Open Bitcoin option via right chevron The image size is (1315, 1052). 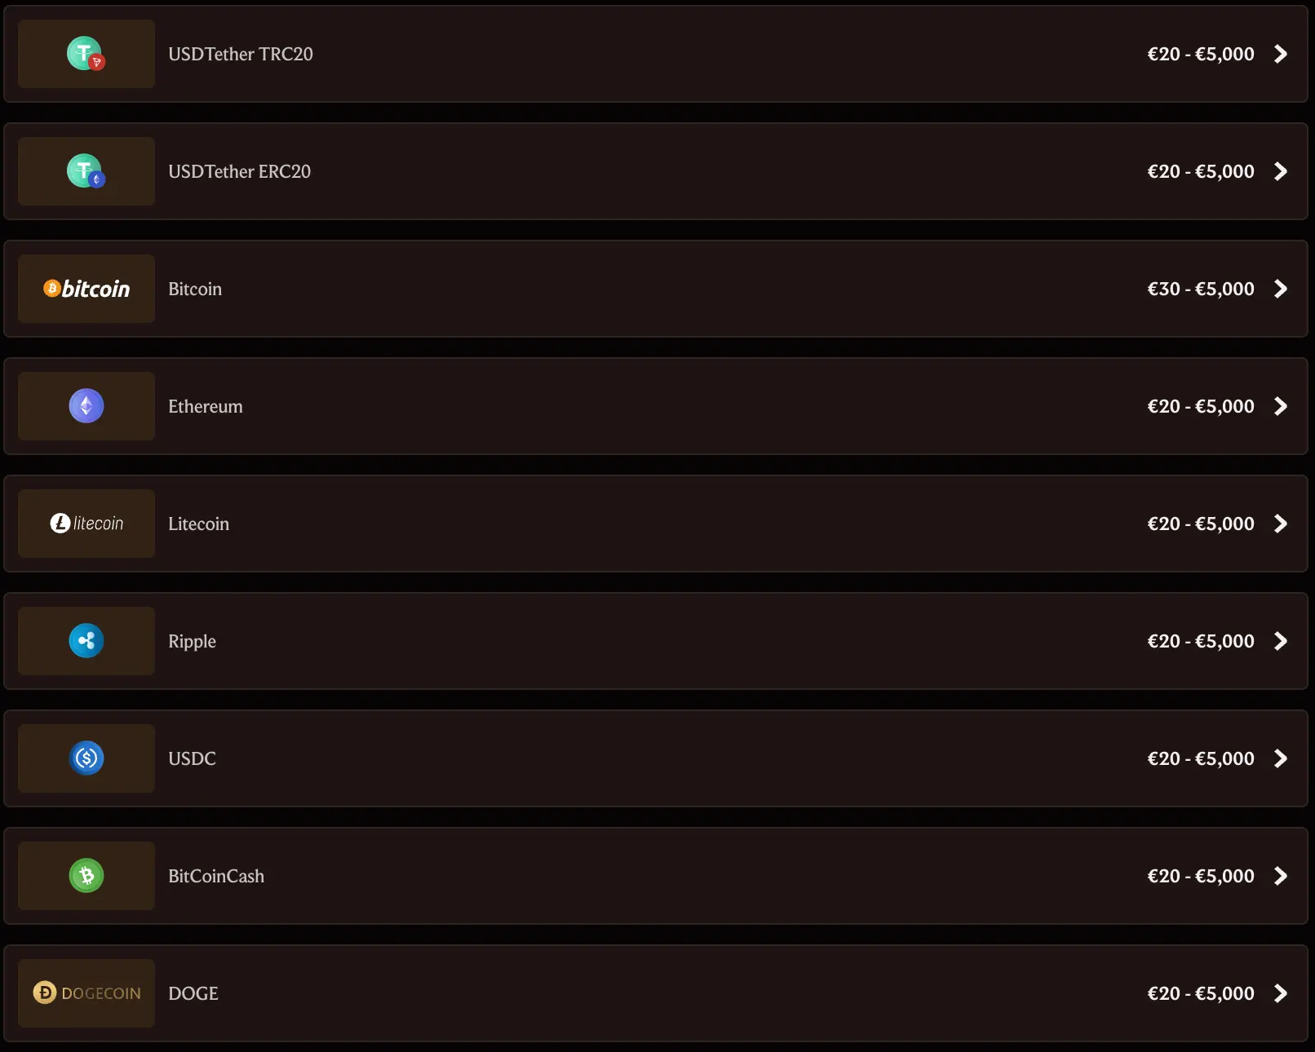coord(1281,289)
